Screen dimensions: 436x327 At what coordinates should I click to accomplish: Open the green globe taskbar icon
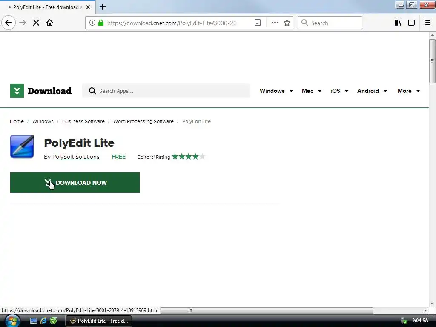(x=53, y=321)
